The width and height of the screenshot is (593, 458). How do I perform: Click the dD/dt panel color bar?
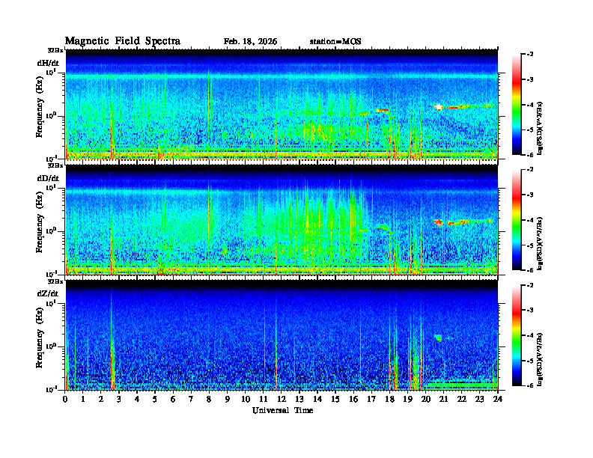click(517, 220)
